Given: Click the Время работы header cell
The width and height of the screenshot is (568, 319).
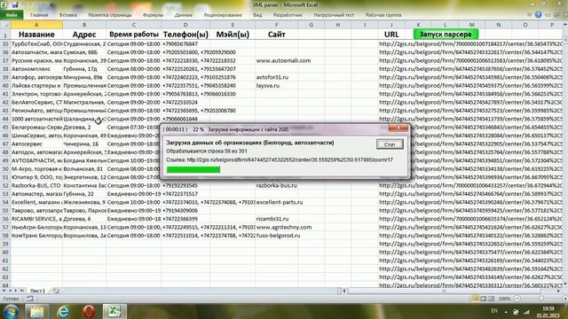Looking at the screenshot, I should pyautogui.click(x=134, y=35).
